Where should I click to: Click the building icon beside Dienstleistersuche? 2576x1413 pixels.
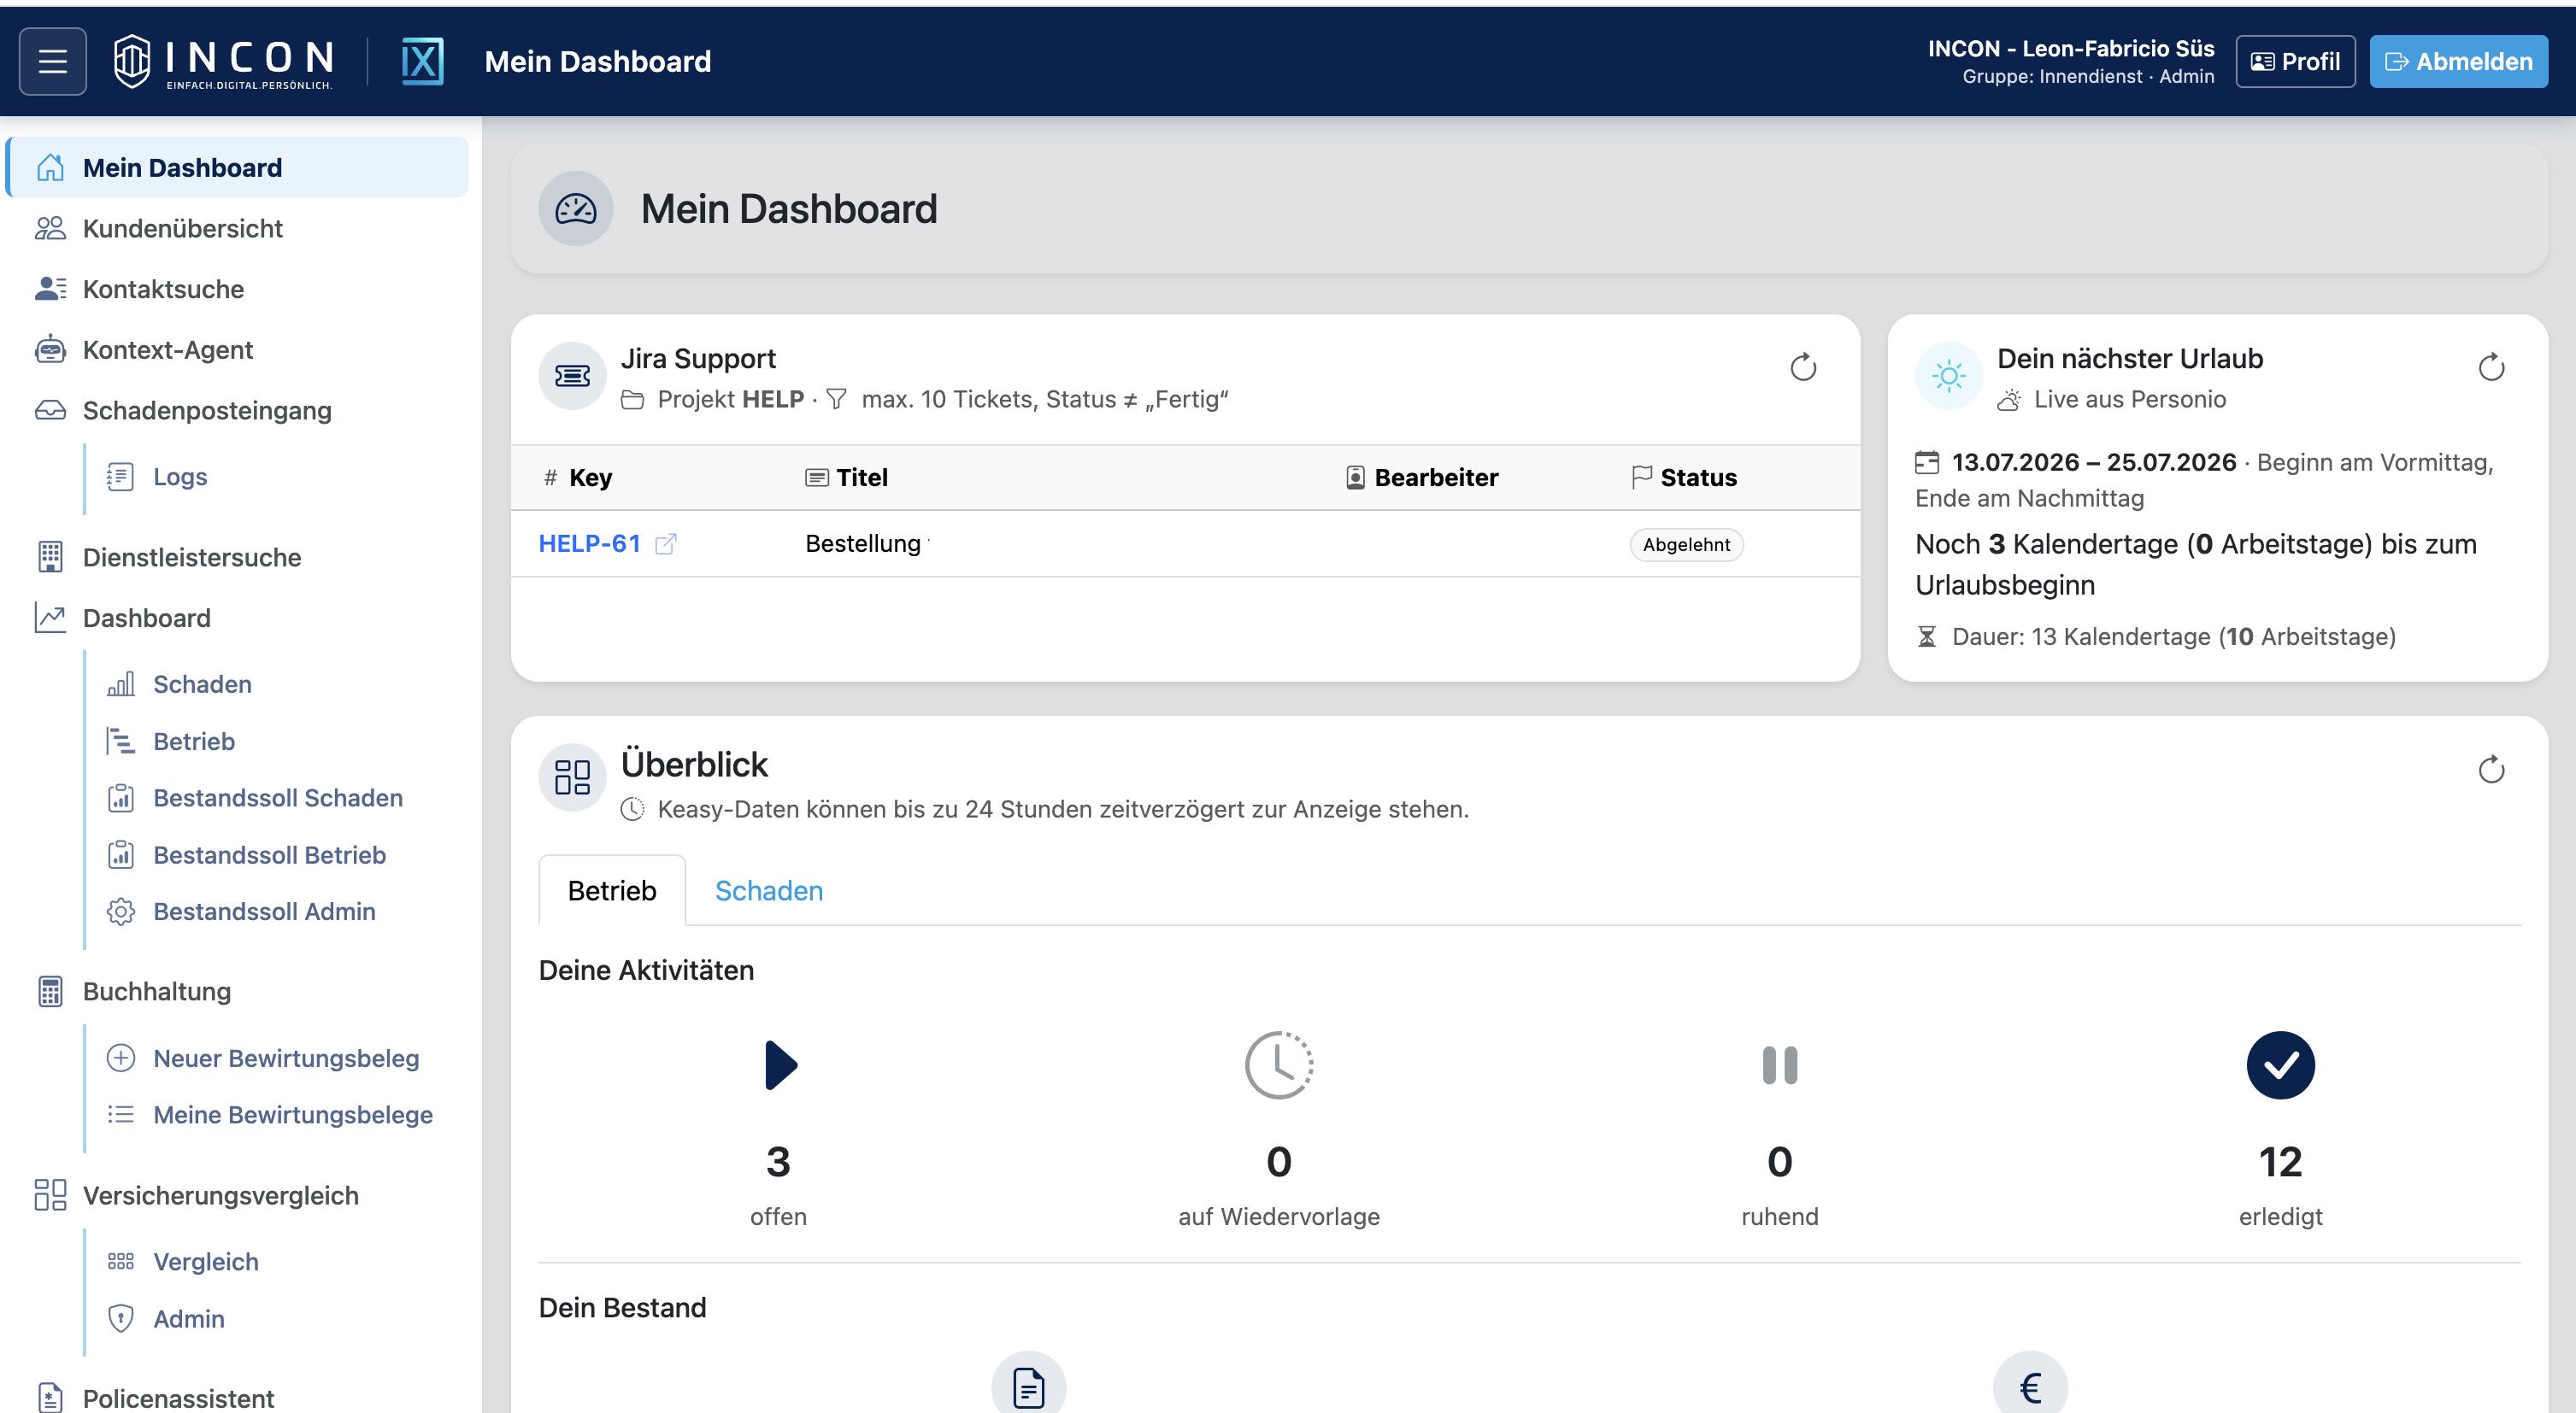coord(50,558)
